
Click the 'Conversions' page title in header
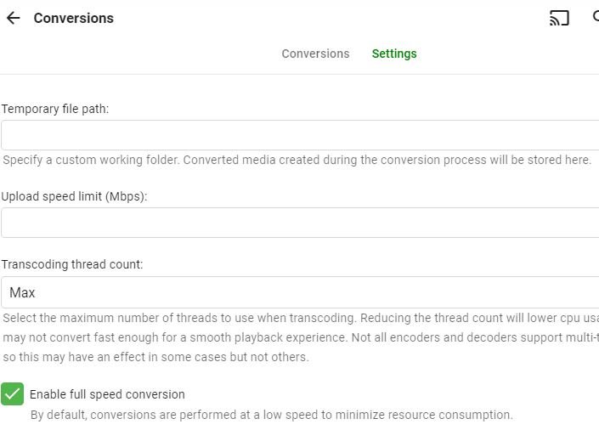tap(74, 18)
